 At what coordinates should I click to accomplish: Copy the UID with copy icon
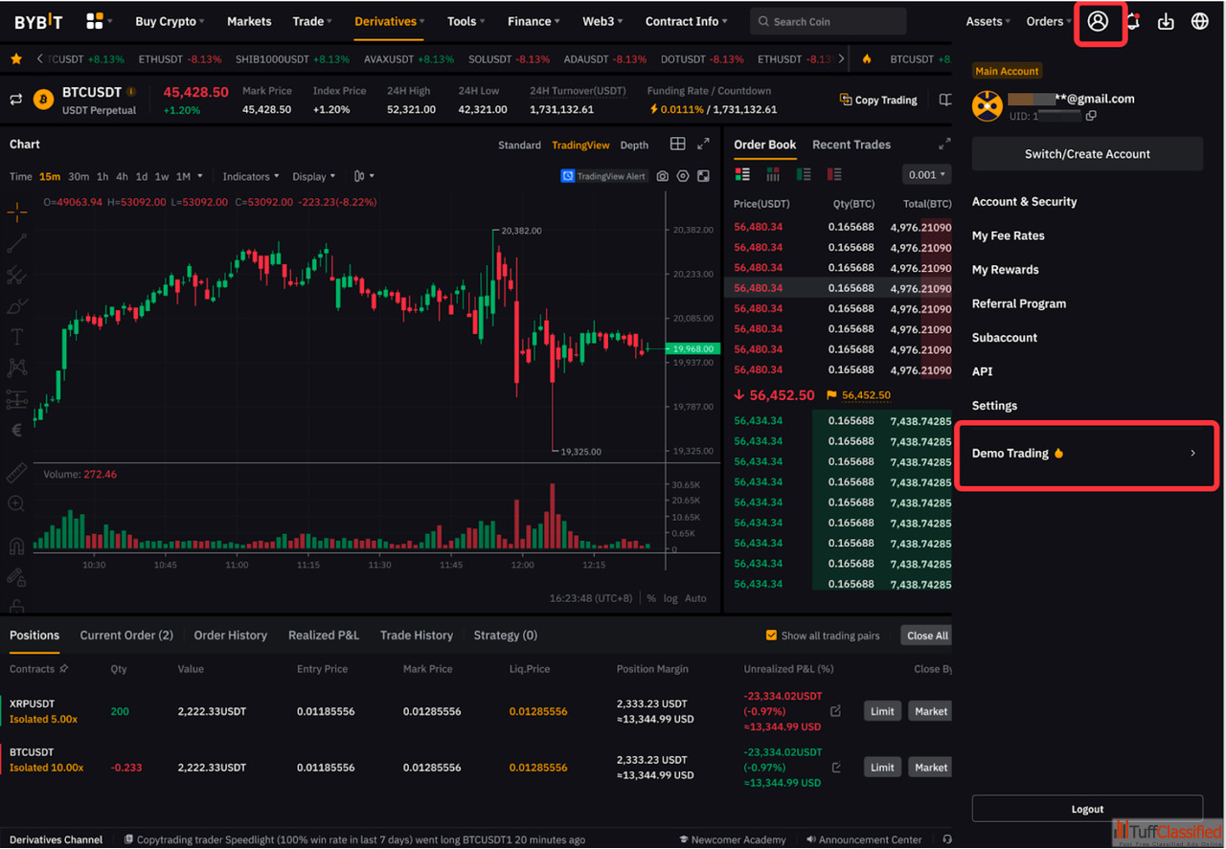click(1091, 116)
